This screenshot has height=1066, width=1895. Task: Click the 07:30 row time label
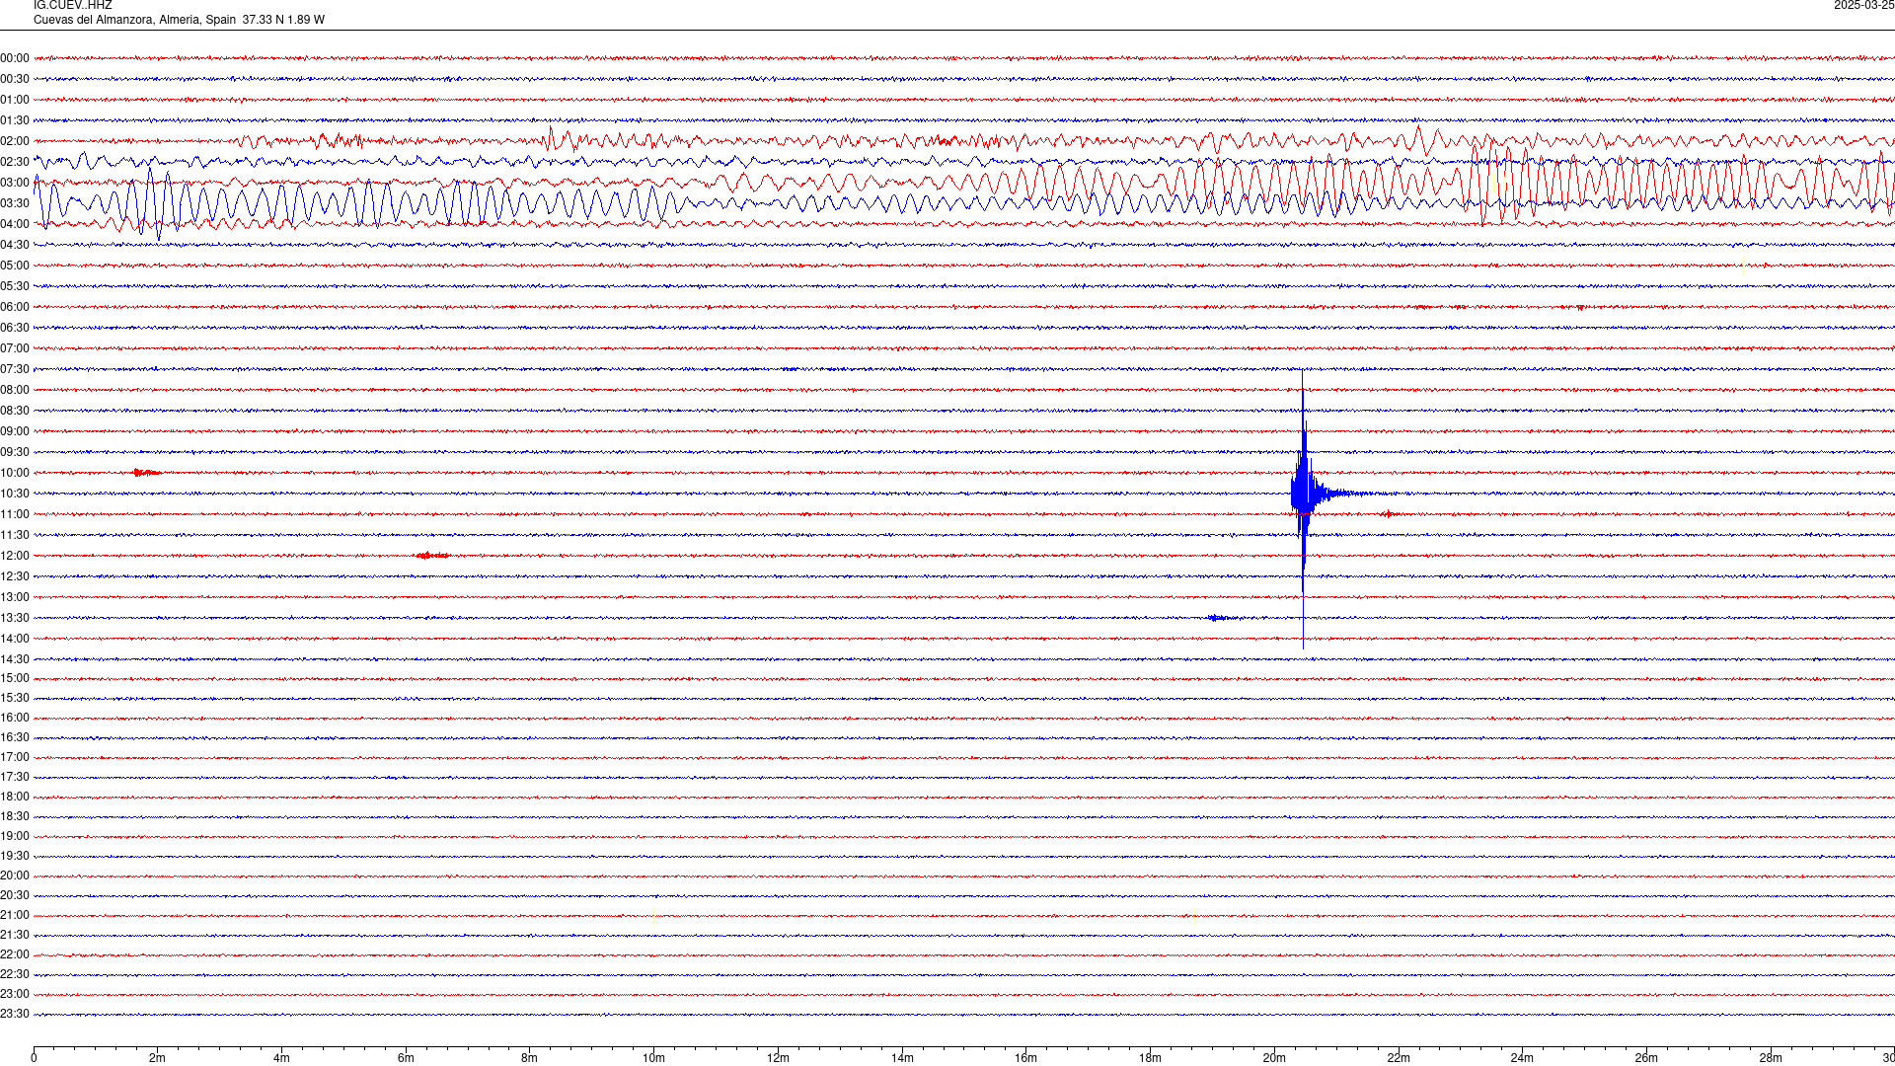pyautogui.click(x=15, y=369)
